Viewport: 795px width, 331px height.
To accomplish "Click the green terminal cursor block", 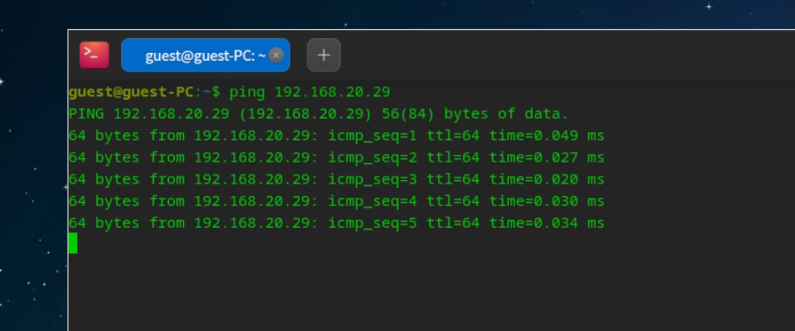I will click(x=73, y=244).
